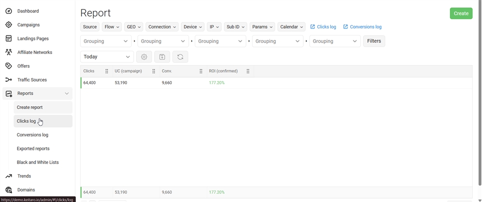Open Black and White Lists menu item
The image size is (482, 202).
(38, 162)
